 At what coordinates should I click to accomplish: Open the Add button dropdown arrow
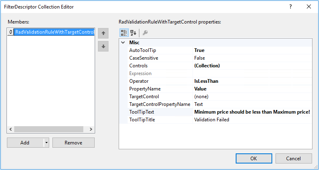tap(46, 142)
